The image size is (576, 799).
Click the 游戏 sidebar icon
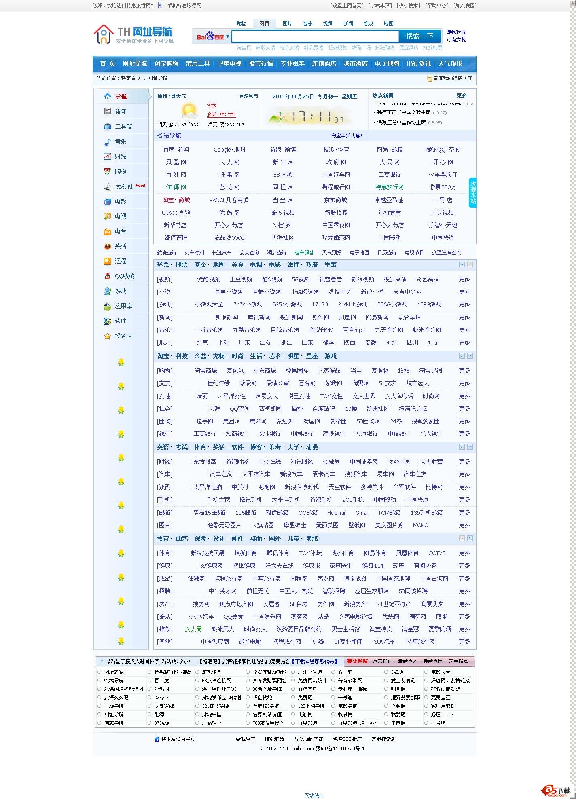click(x=107, y=291)
